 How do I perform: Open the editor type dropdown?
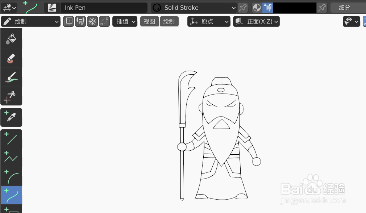[9, 8]
